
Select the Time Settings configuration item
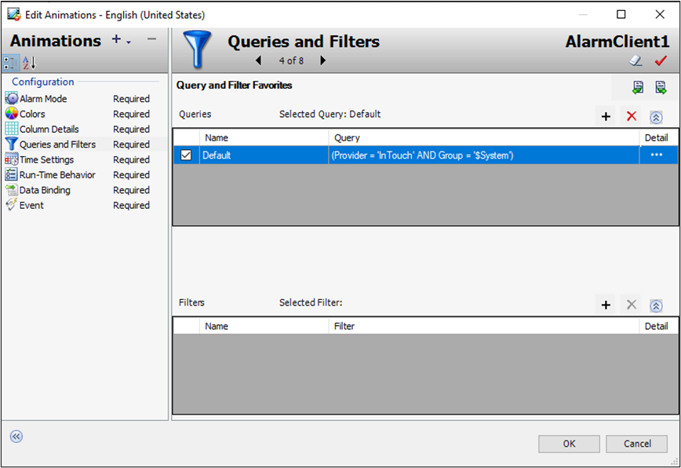point(47,159)
